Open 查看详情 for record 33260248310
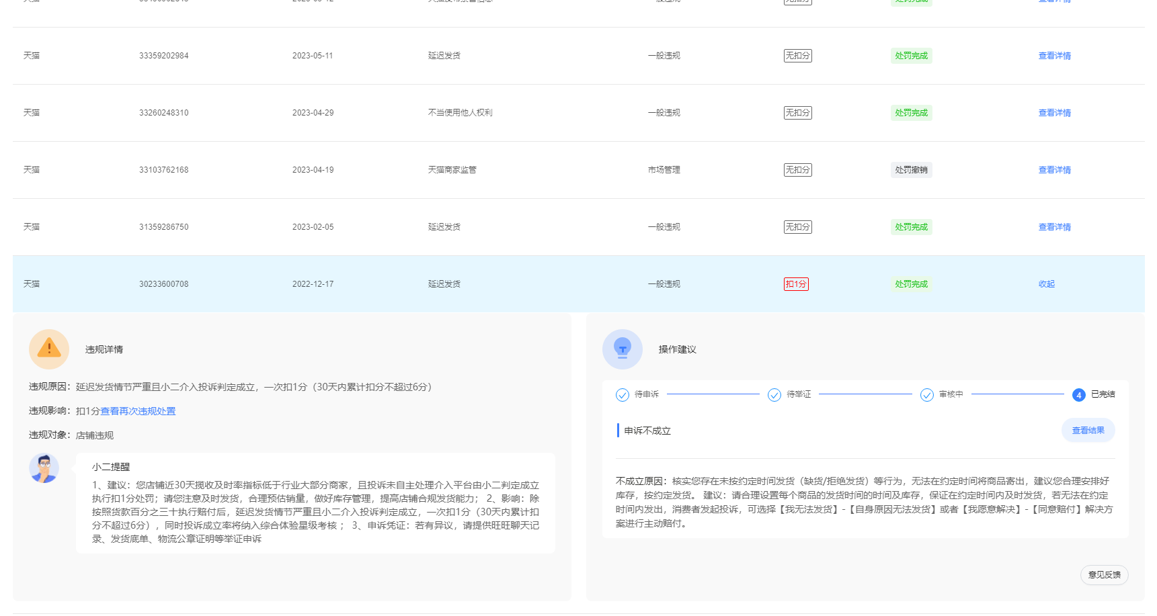Image resolution: width=1157 pixels, height=616 pixels. 1055,113
